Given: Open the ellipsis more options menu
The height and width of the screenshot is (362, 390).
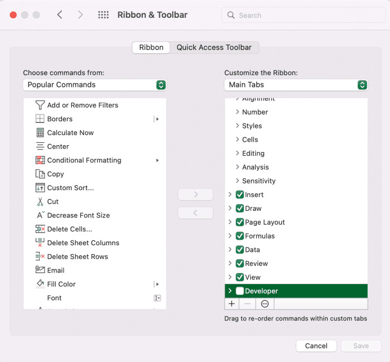Looking at the screenshot, I should (x=265, y=304).
